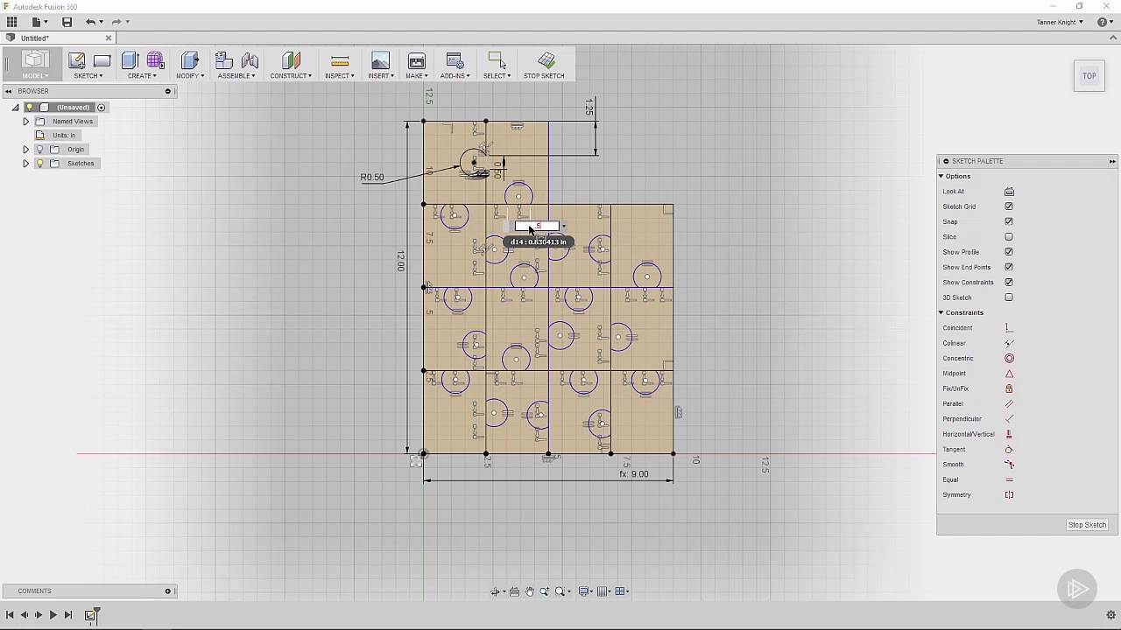Uncheck Show Constraints option
The height and width of the screenshot is (630, 1121).
(1009, 282)
